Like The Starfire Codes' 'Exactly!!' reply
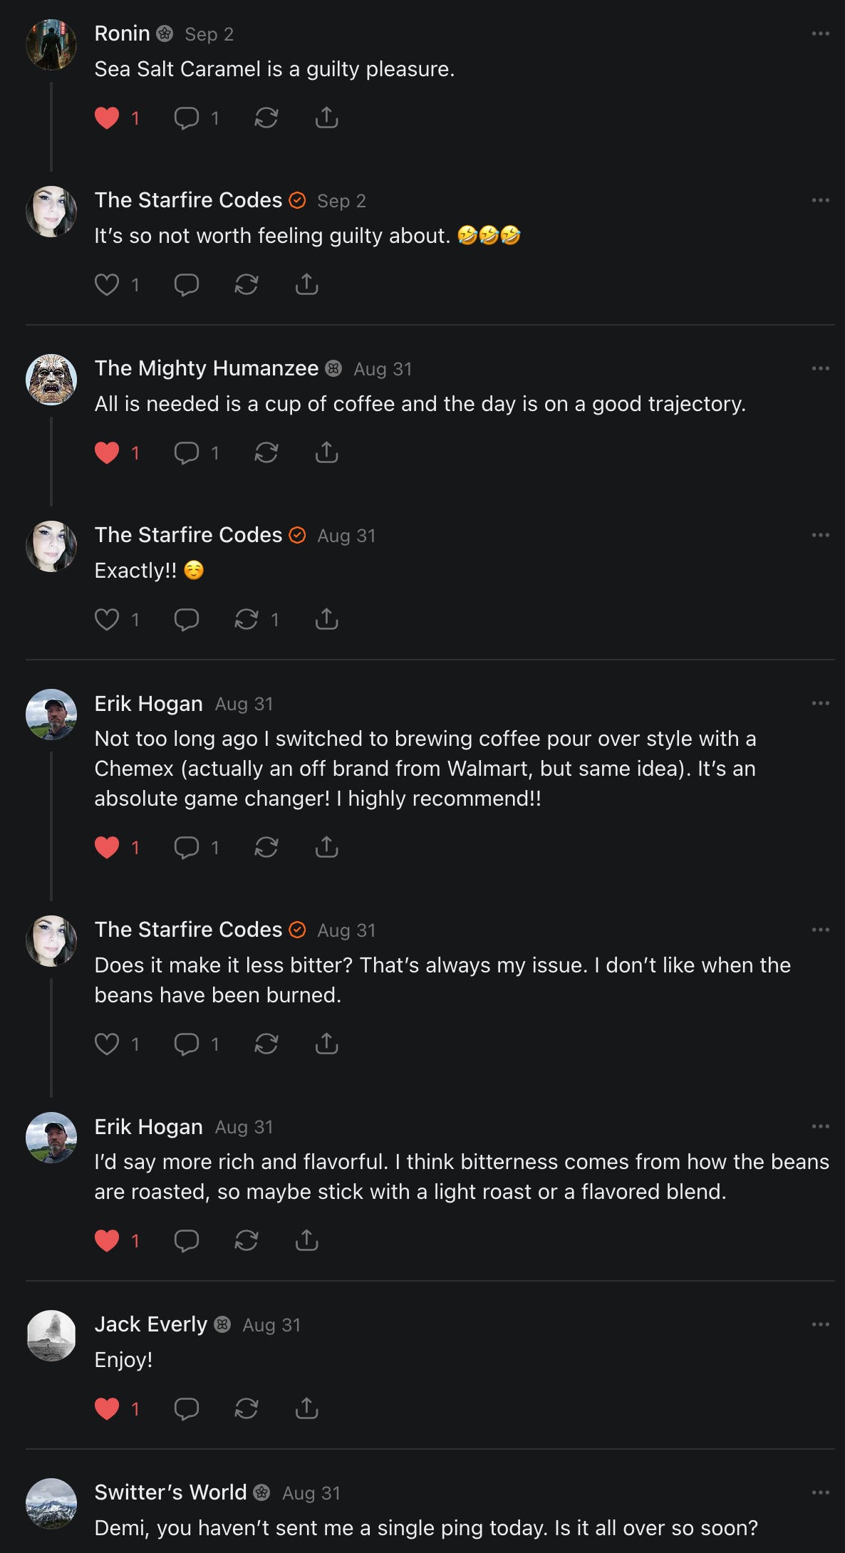 click(x=107, y=619)
